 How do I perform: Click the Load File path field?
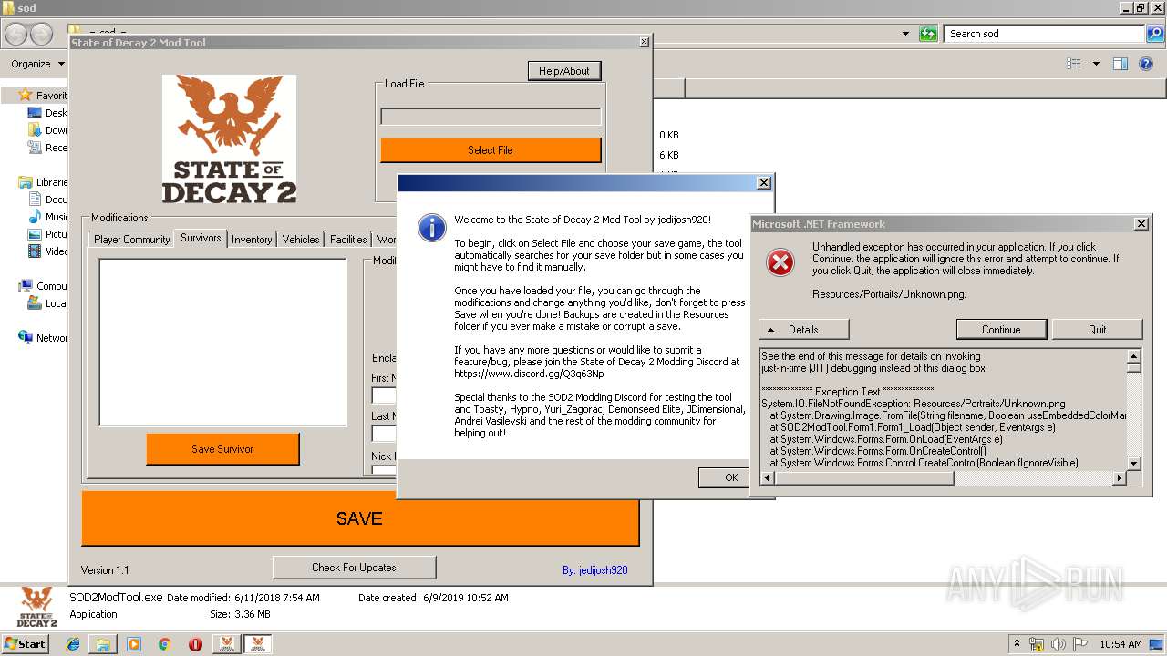click(x=491, y=117)
